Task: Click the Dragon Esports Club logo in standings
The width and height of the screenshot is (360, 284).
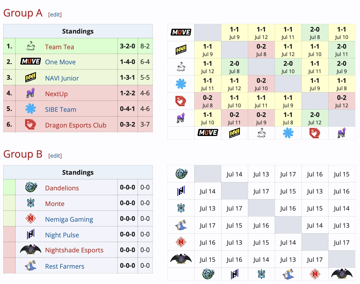Action: tap(31, 124)
